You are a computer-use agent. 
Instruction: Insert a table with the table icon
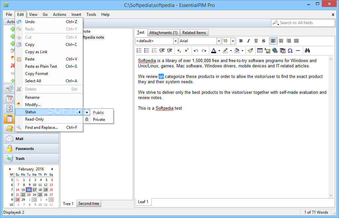click(x=260, y=51)
